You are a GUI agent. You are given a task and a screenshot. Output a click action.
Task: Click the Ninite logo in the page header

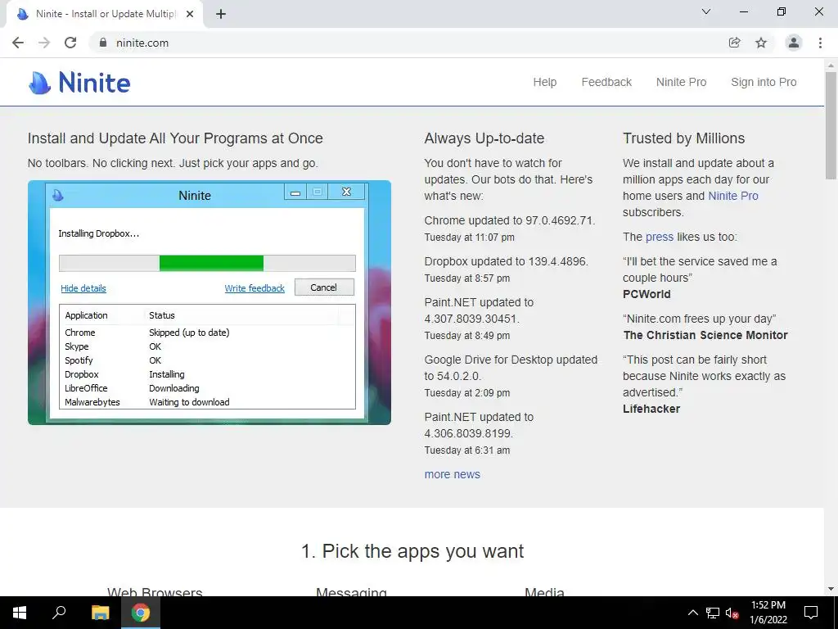click(79, 83)
